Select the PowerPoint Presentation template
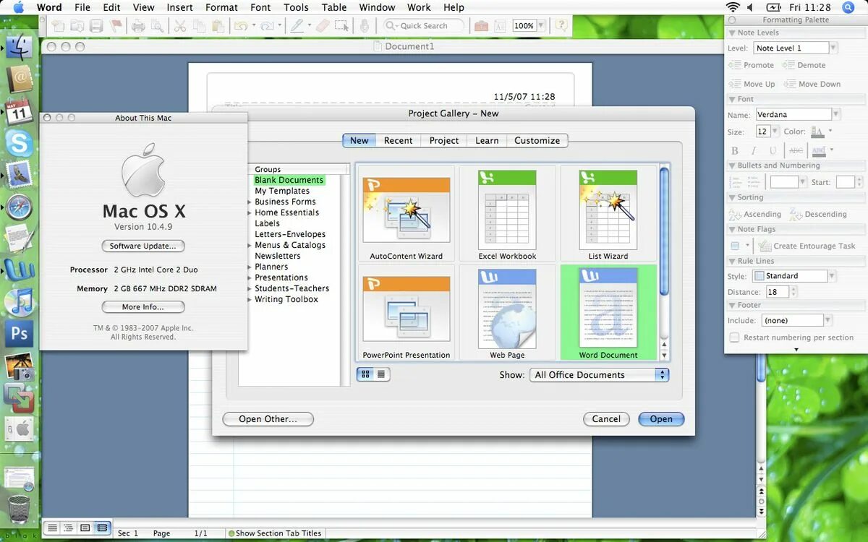Viewport: 868px width, 542px height. click(406, 313)
